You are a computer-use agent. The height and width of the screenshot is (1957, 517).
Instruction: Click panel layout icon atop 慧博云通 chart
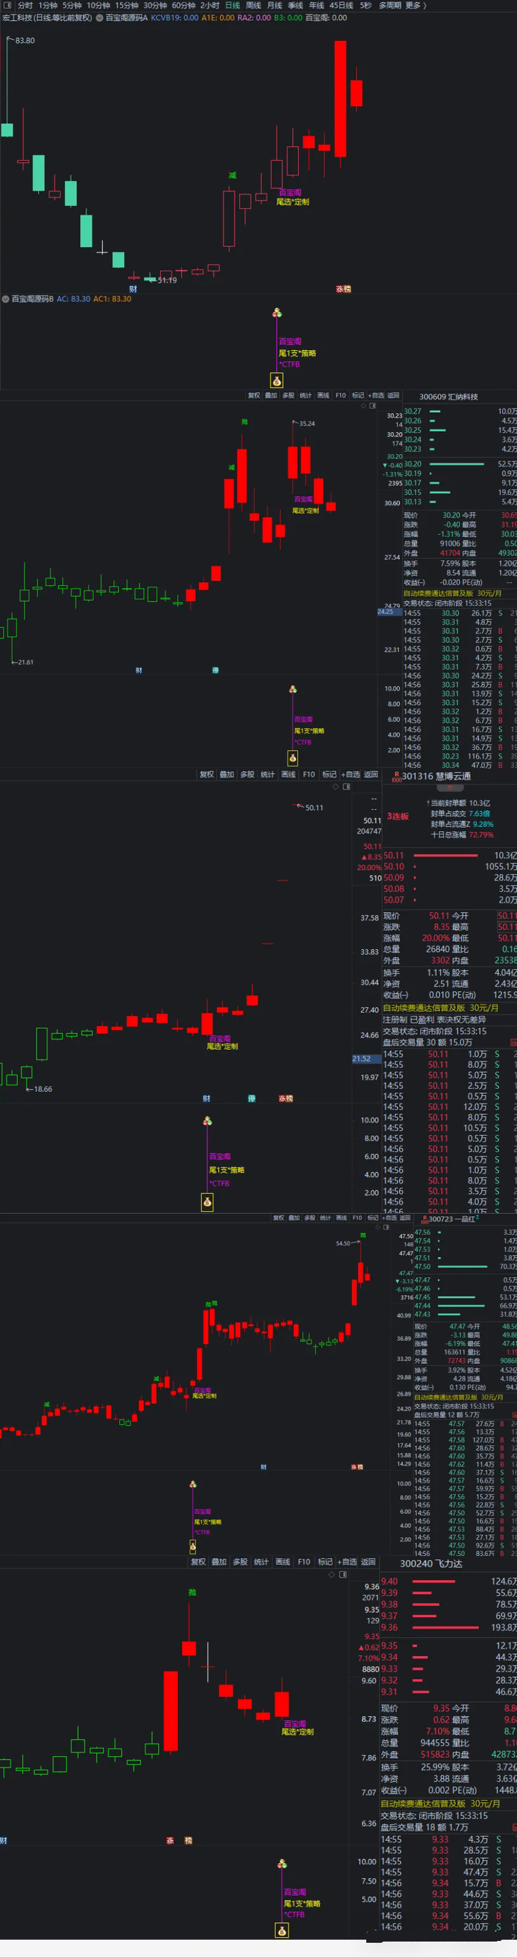(346, 786)
